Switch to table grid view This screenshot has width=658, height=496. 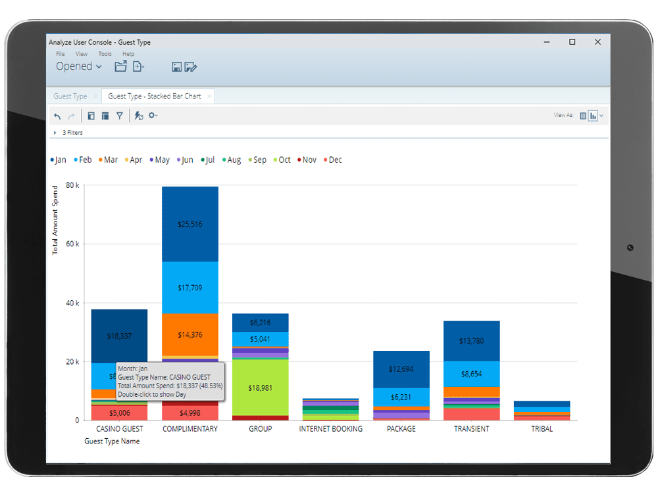(x=582, y=116)
